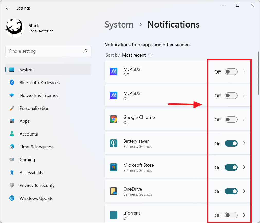This screenshot has width=260, height=223.
Task: Enable notifications for Google Chrome
Action: click(x=231, y=119)
